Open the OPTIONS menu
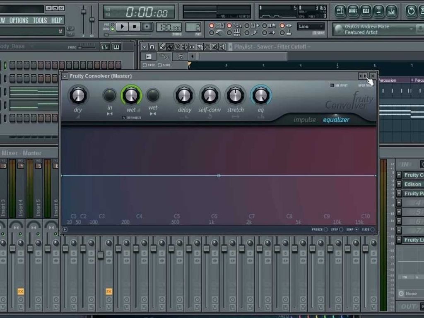This screenshot has height=318, width=424. click(19, 20)
